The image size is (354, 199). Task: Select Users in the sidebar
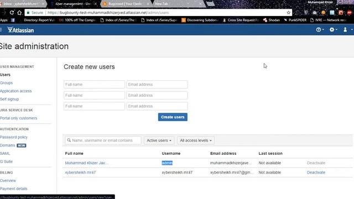[5, 75]
